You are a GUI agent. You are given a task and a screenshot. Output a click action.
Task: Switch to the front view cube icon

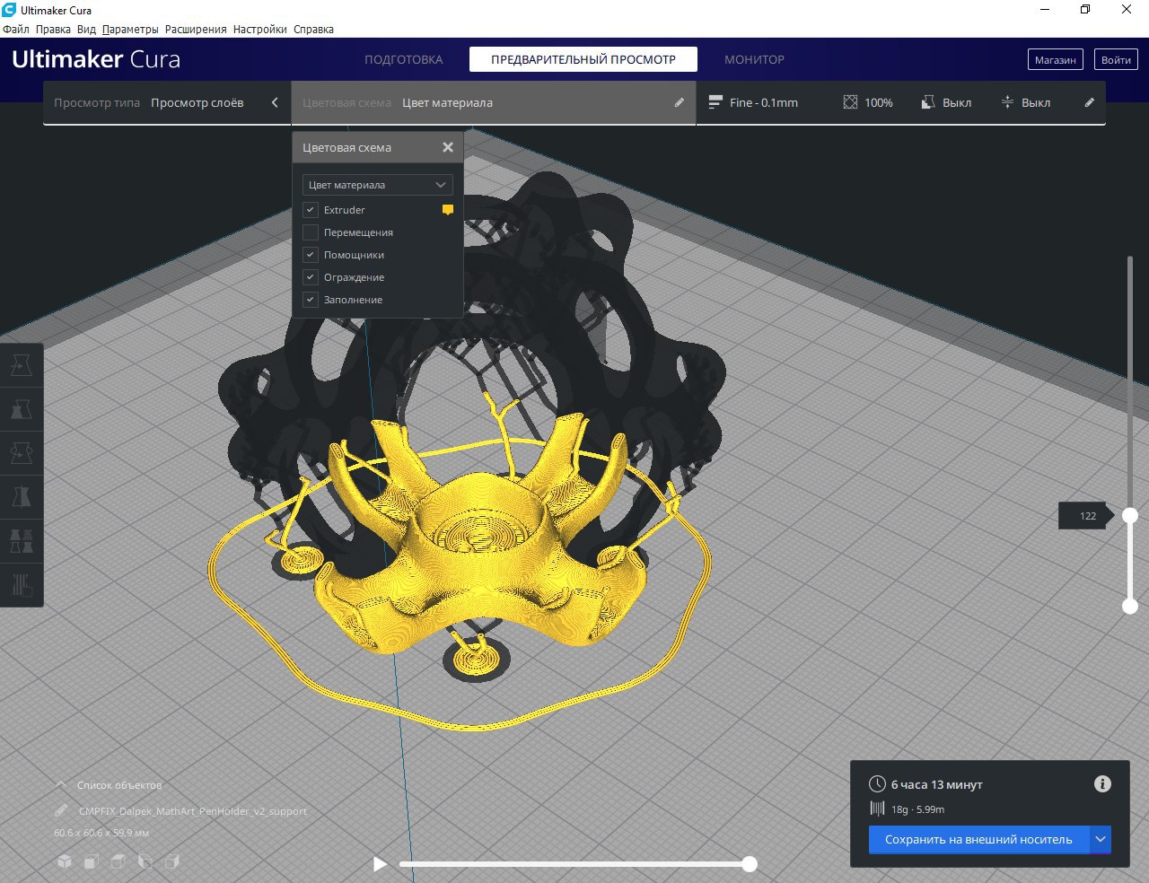(91, 861)
